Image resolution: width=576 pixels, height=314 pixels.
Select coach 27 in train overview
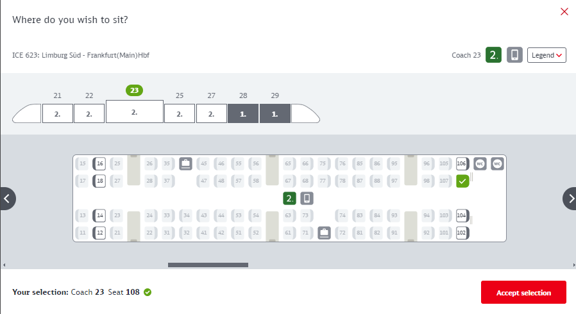[x=211, y=113]
